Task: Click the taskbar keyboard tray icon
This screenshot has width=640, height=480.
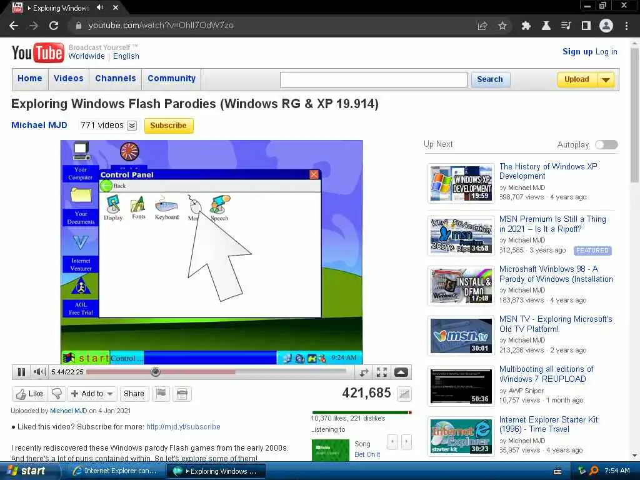Action: coord(557,471)
